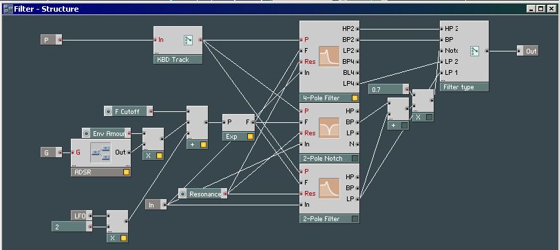Click the Filter - Structure window title icon
Image resolution: width=559 pixels, height=250 pixels.
[8, 9]
